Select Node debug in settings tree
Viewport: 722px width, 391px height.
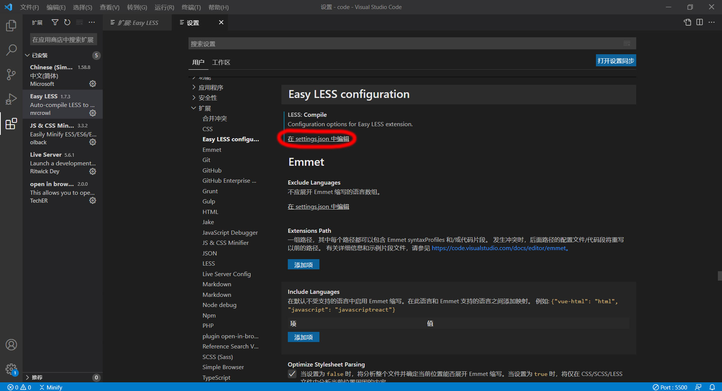pos(219,305)
